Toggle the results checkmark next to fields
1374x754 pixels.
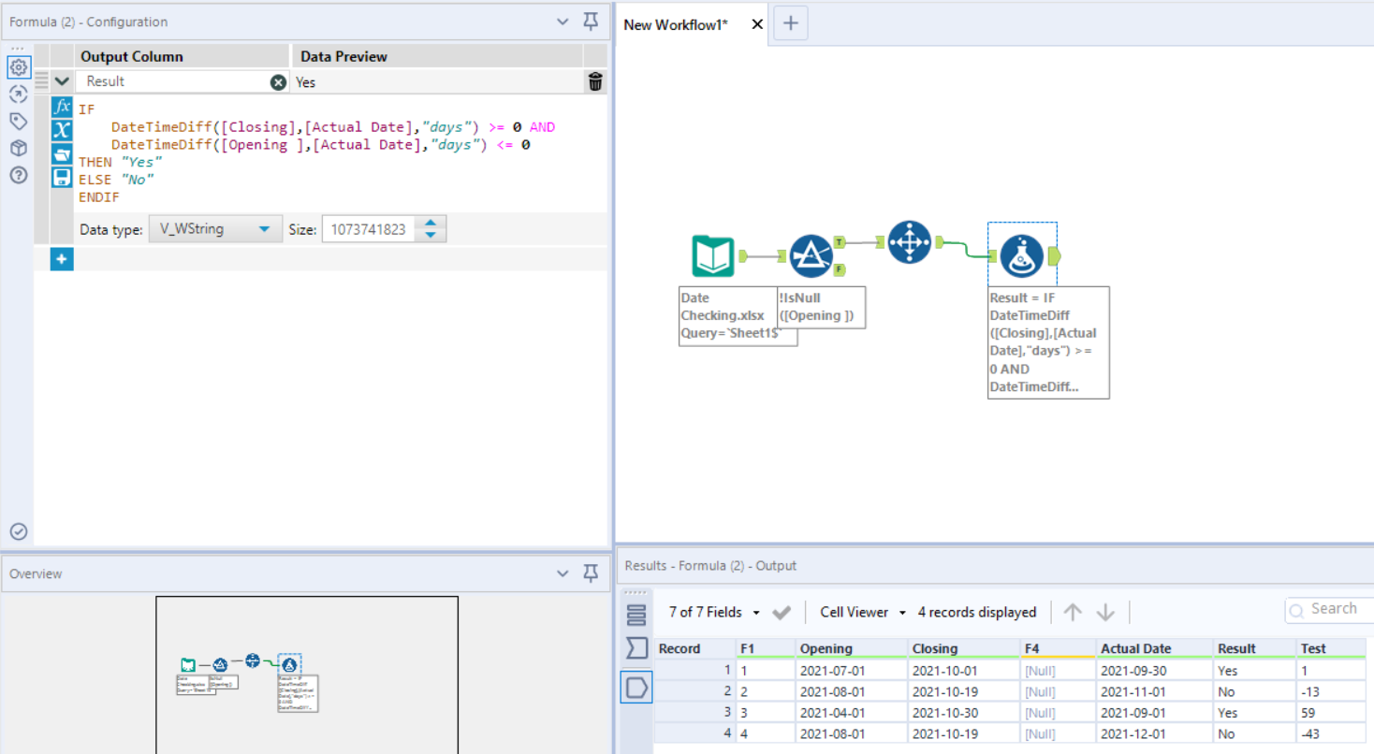point(782,612)
